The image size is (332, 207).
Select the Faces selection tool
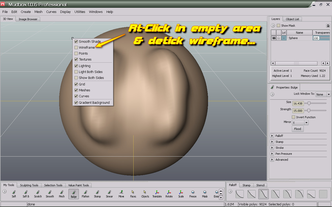133,194
